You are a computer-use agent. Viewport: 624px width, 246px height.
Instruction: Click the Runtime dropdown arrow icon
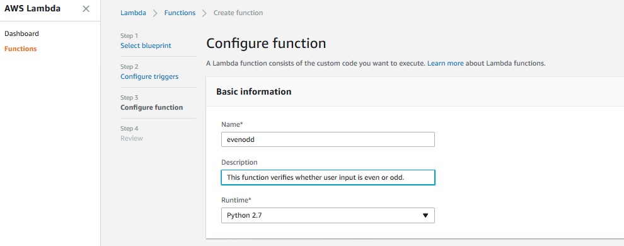[x=425, y=215]
